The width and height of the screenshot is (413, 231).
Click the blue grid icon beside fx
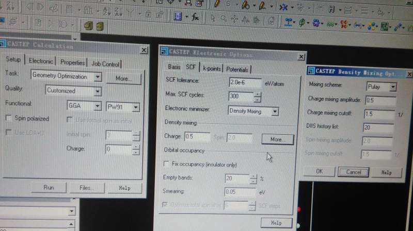click(x=178, y=17)
